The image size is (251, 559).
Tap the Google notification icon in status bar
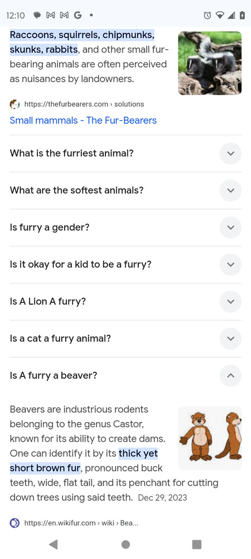point(78,15)
